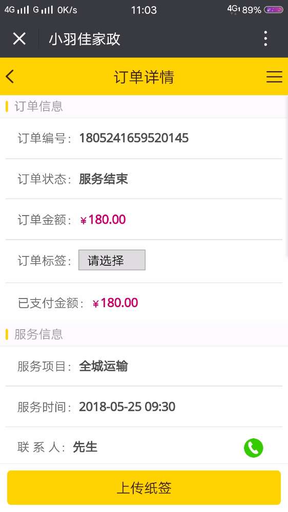The image size is (288, 512).
Task: Tap the 服务信息 section header
Action: pos(38,334)
